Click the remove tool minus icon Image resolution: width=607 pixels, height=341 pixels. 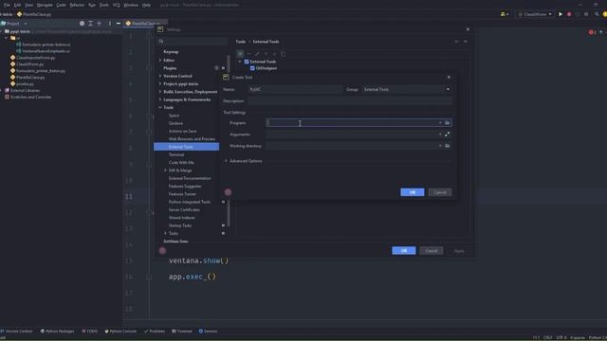[248, 54]
